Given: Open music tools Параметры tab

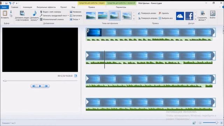Looking at the screenshot, I should point(121,7).
